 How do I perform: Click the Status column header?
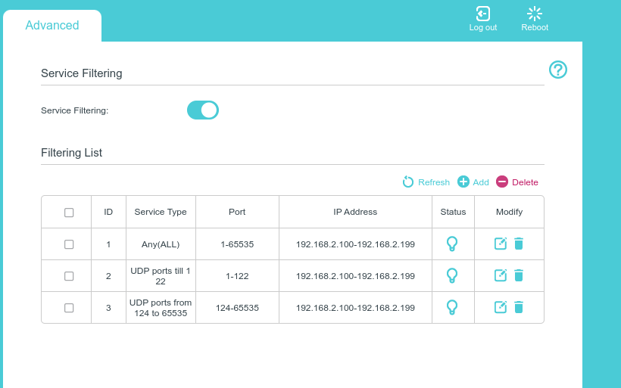pyautogui.click(x=453, y=212)
